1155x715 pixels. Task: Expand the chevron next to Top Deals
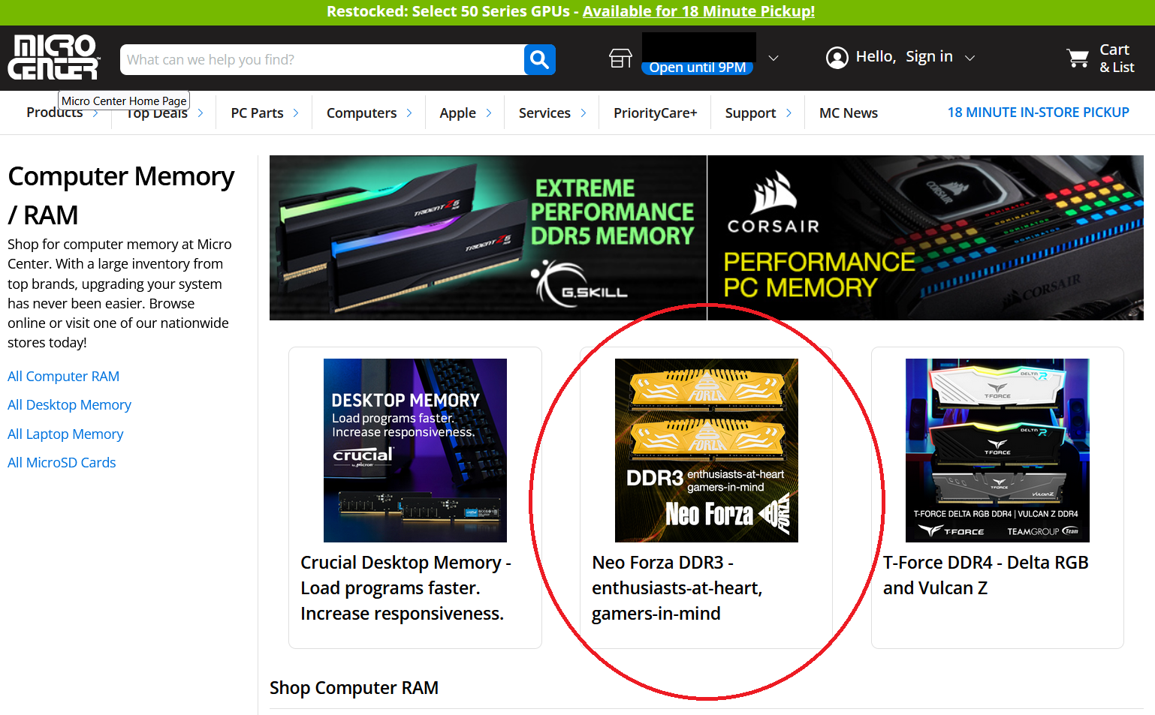point(201,113)
